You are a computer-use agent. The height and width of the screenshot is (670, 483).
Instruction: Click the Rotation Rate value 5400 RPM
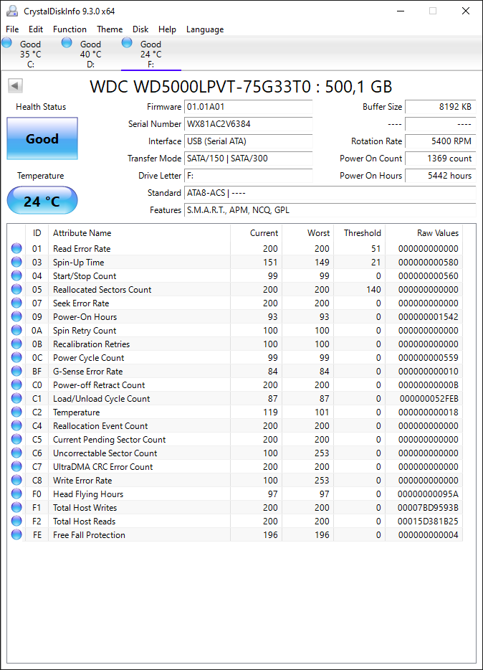(x=440, y=141)
